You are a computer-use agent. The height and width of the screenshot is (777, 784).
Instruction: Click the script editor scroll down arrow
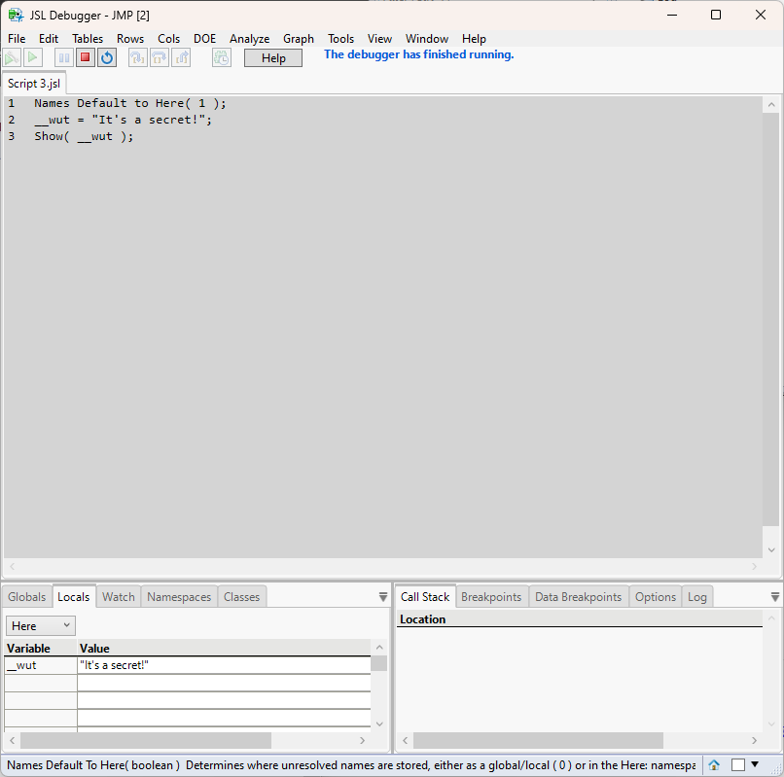click(x=771, y=550)
